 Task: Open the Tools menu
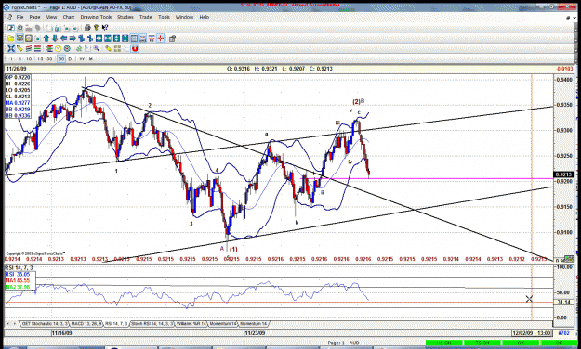(164, 17)
